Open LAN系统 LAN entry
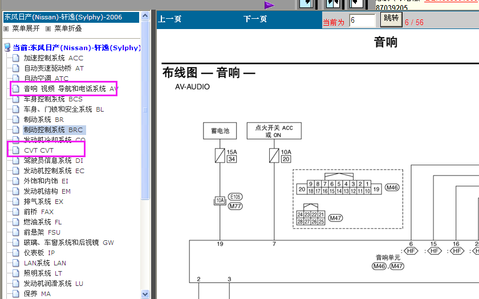 click(x=45, y=263)
